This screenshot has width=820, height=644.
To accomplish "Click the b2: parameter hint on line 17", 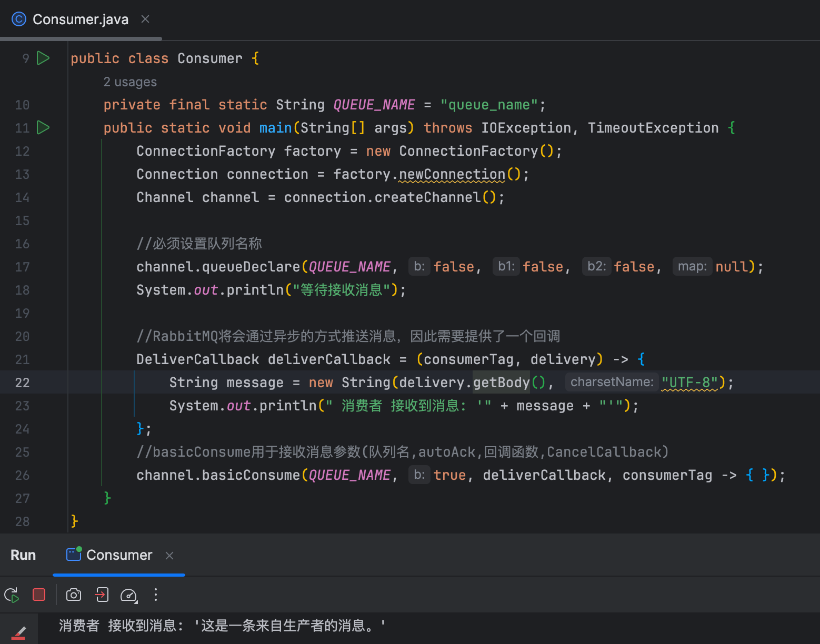I will tap(597, 266).
